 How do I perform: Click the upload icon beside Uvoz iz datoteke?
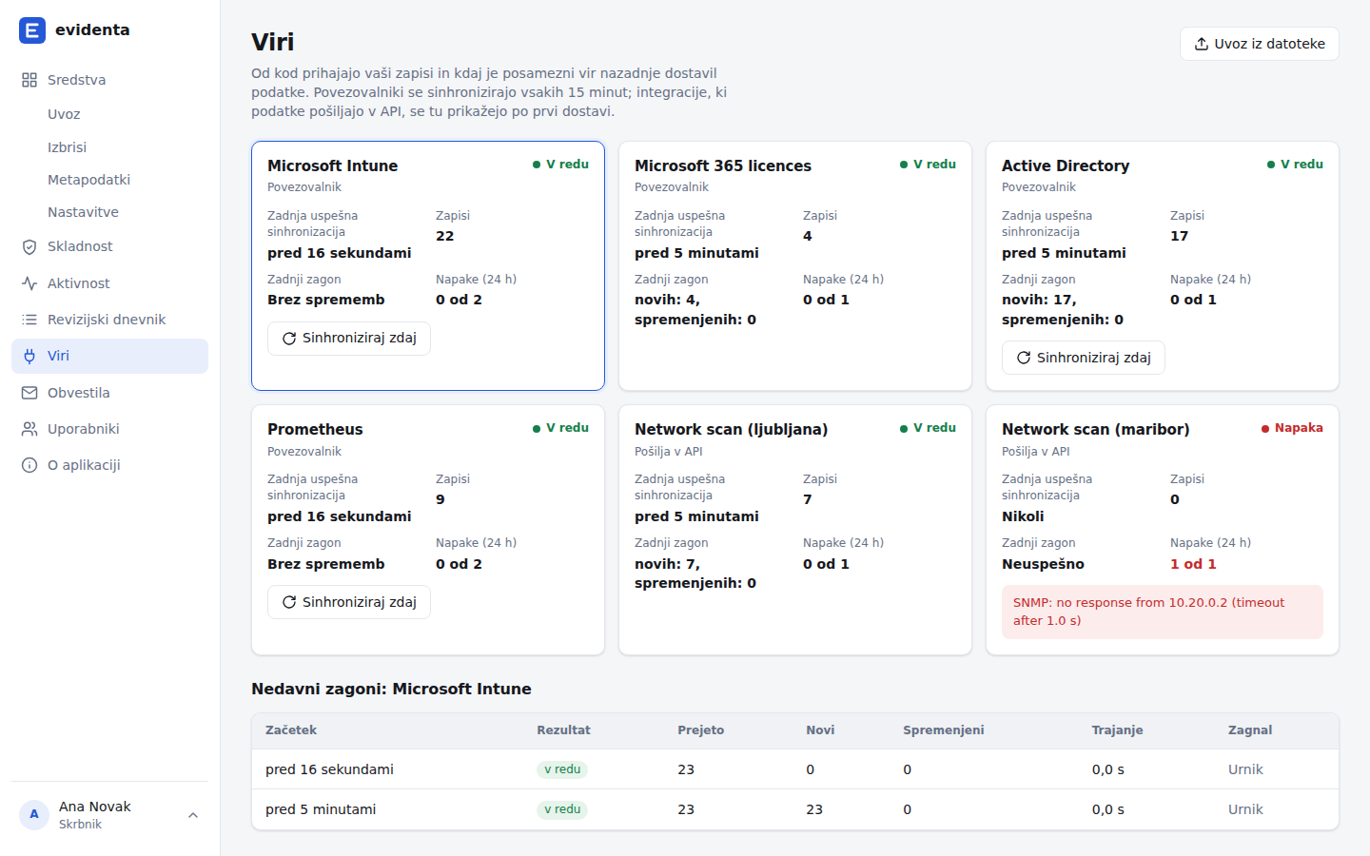(1202, 44)
